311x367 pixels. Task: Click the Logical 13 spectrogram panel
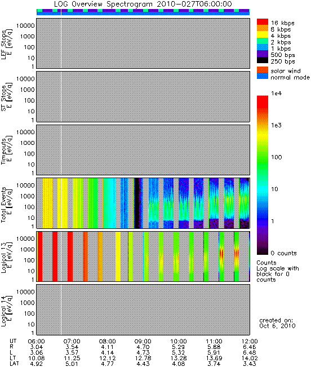point(143,257)
